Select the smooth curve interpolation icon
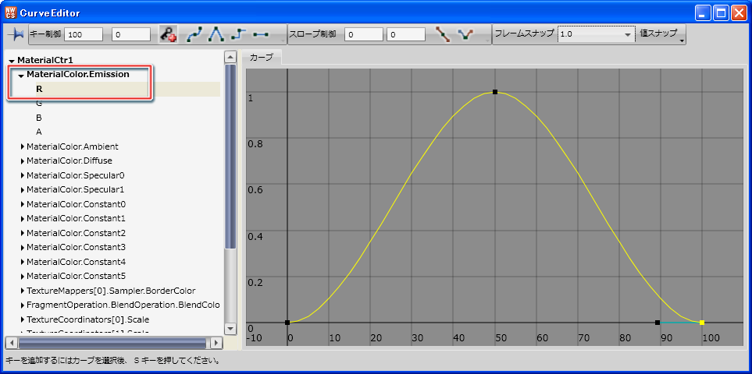752x374 pixels. click(x=194, y=34)
